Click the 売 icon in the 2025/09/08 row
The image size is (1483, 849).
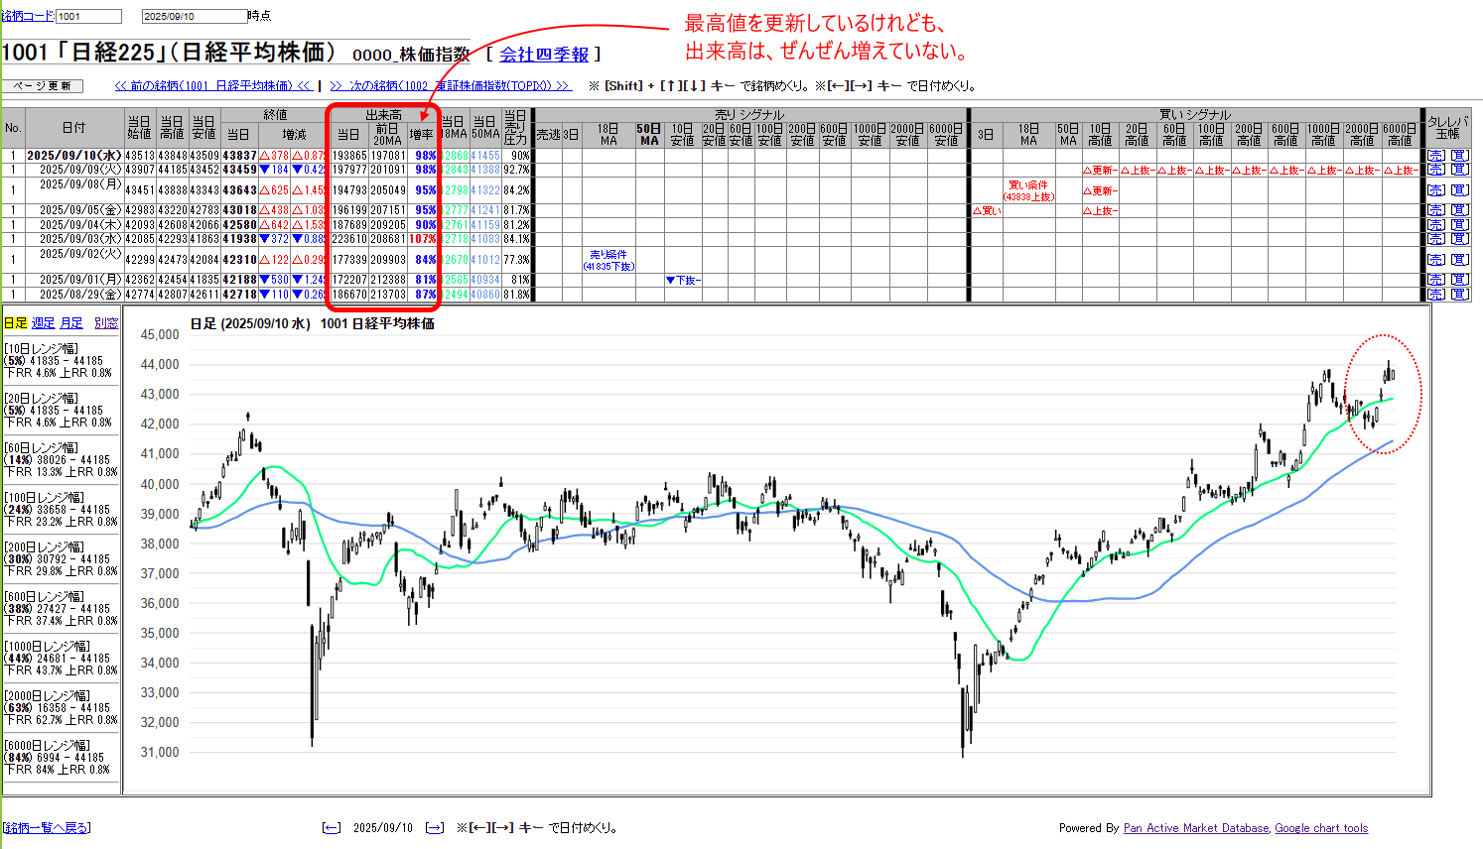(x=1435, y=190)
